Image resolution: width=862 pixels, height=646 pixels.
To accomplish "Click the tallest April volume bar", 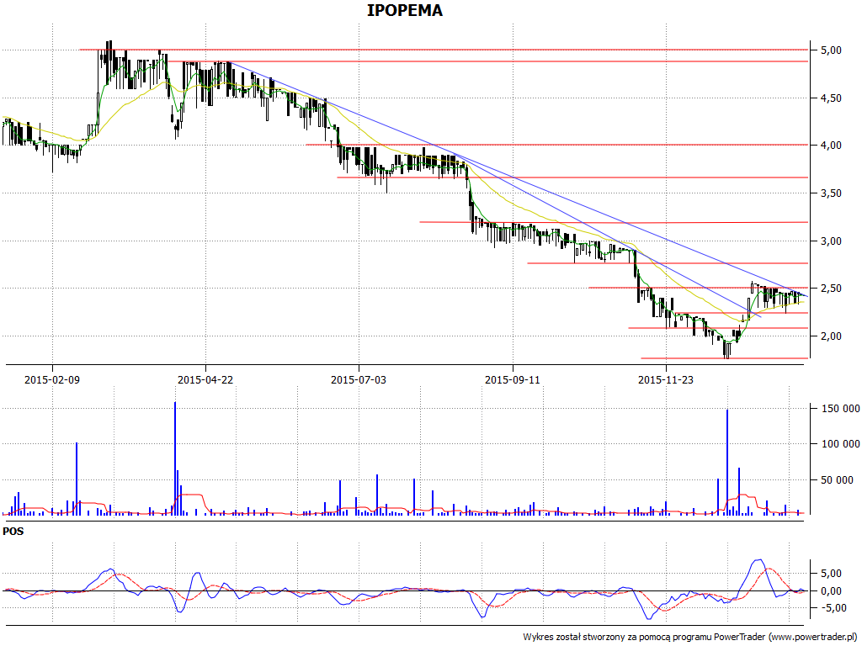I will click(175, 458).
